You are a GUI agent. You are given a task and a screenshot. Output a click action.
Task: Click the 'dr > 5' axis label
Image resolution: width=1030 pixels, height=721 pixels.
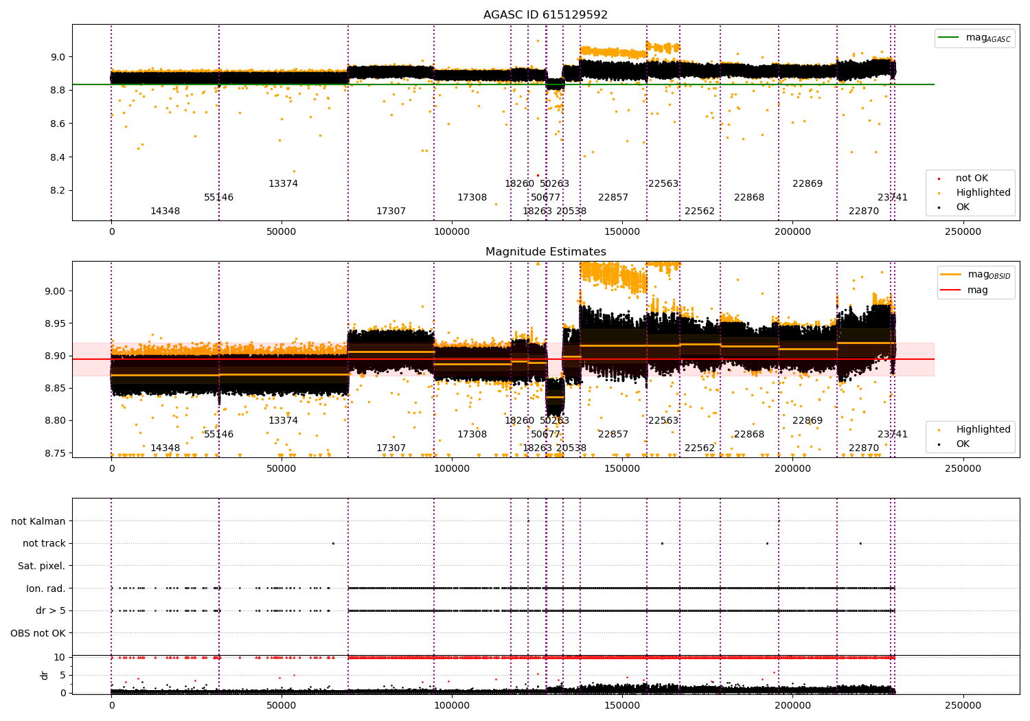[51, 611]
